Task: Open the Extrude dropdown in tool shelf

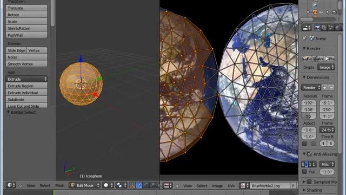Action: pyautogui.click(x=26, y=79)
